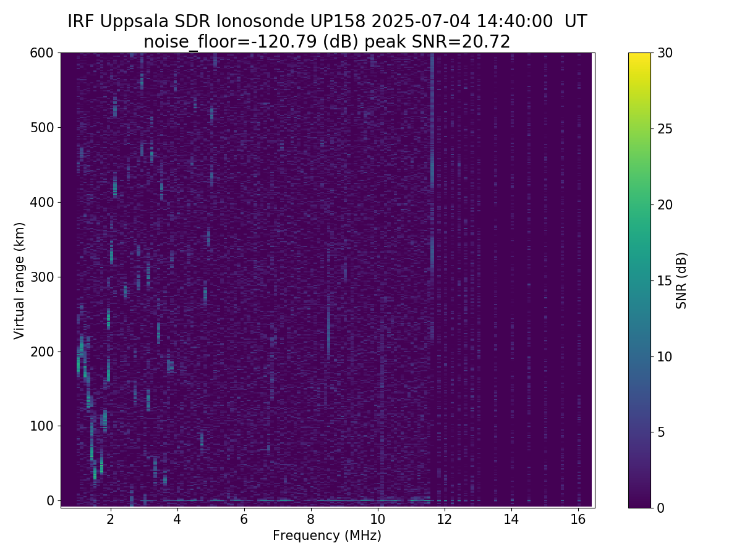Viewport: 742px width, 556px height.
Task: Select the colorbar tick label 20
Action: pyautogui.click(x=665, y=204)
